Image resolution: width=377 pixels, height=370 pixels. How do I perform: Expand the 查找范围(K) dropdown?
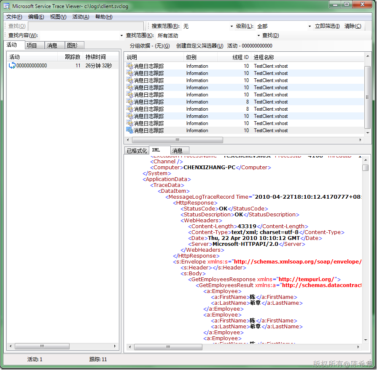(259, 35)
